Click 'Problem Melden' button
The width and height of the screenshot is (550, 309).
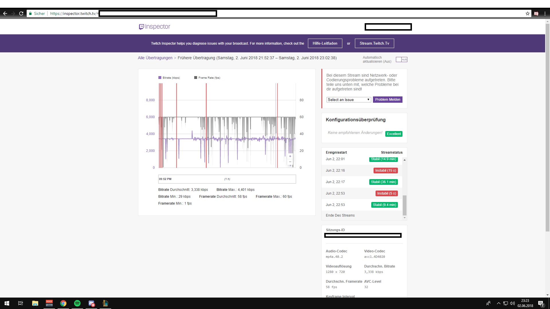click(x=388, y=99)
